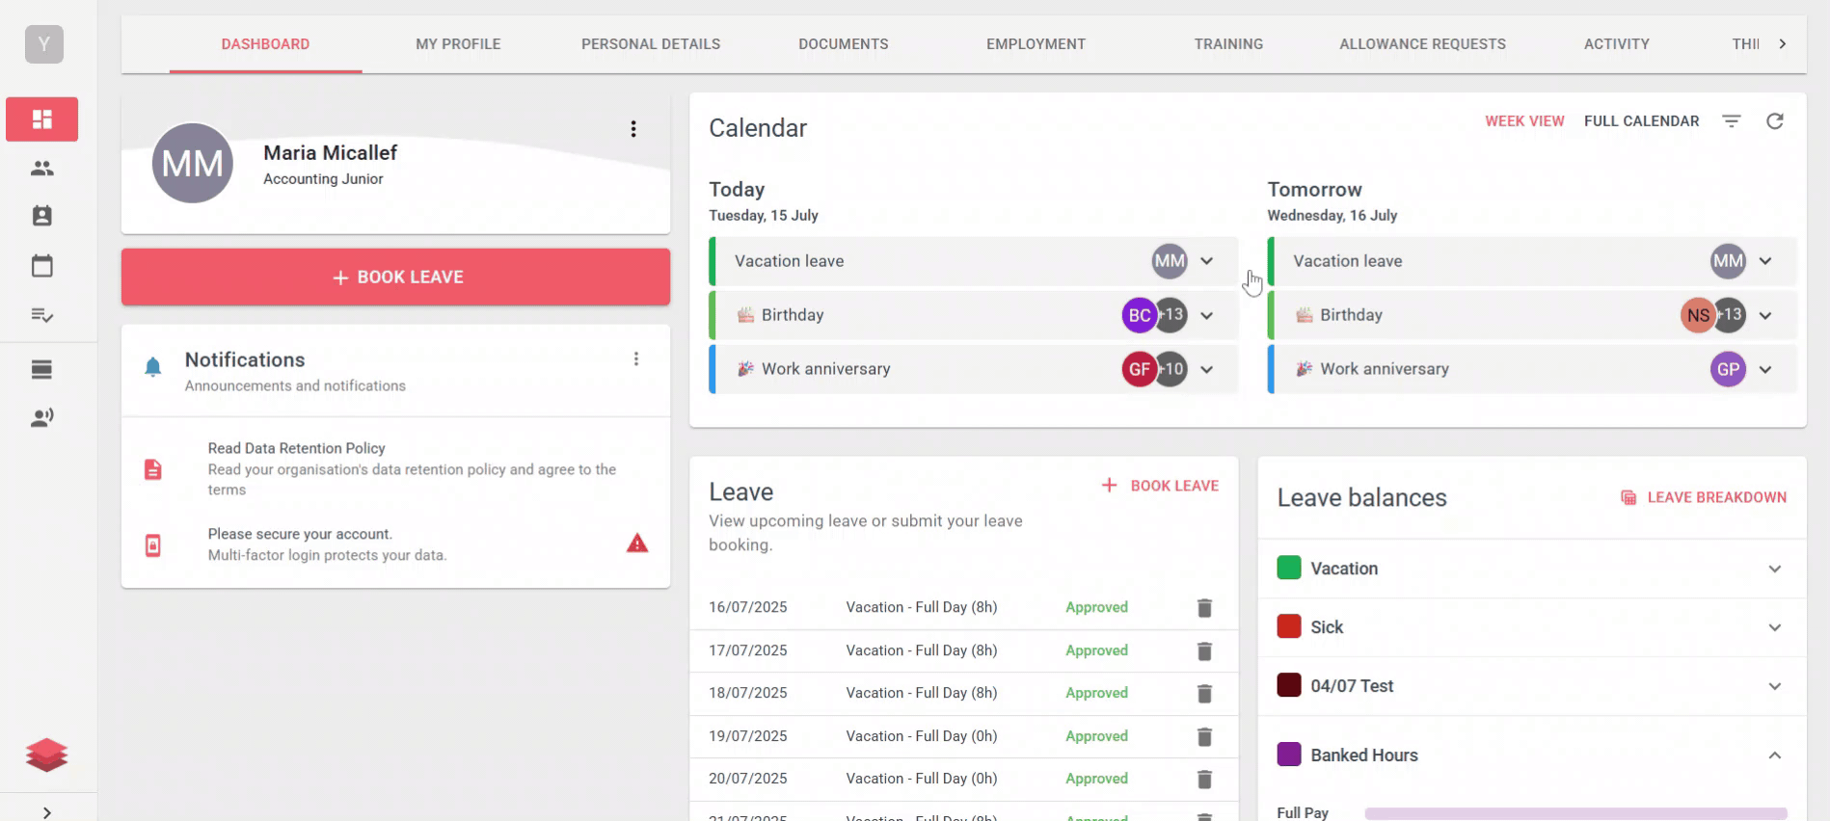Open the calendar sidebar icon
The image size is (1830, 821).
pyautogui.click(x=41, y=266)
